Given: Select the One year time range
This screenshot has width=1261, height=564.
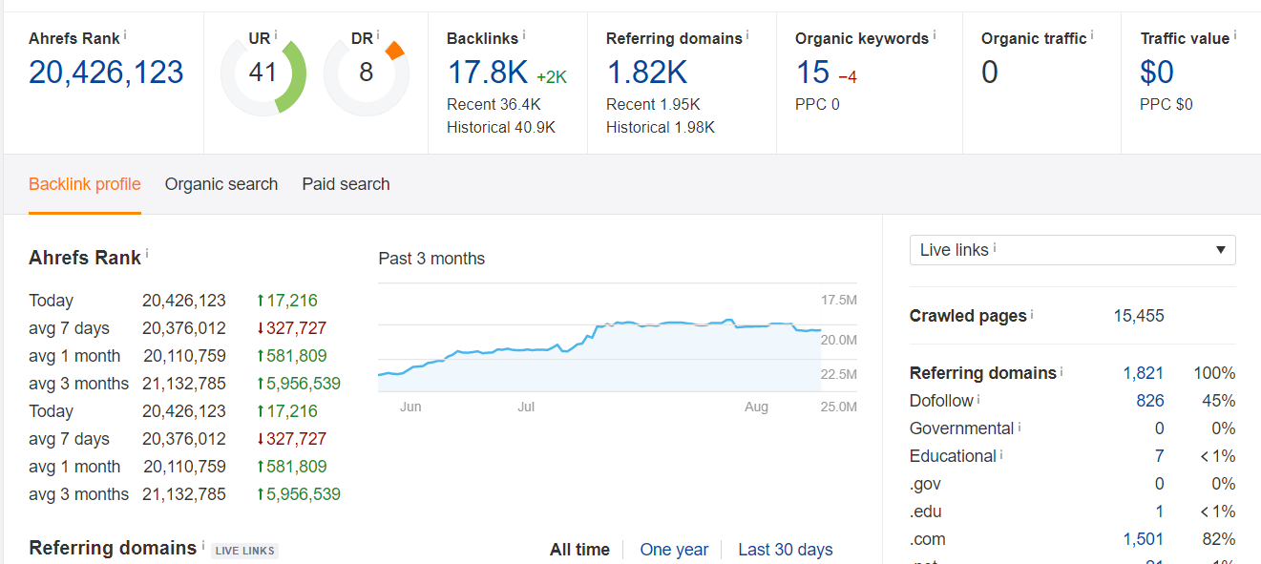Looking at the screenshot, I should tap(674, 550).
